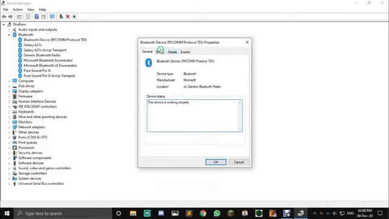
Task: Click the scan for hardware changes monitor icon
Action: [52, 16]
